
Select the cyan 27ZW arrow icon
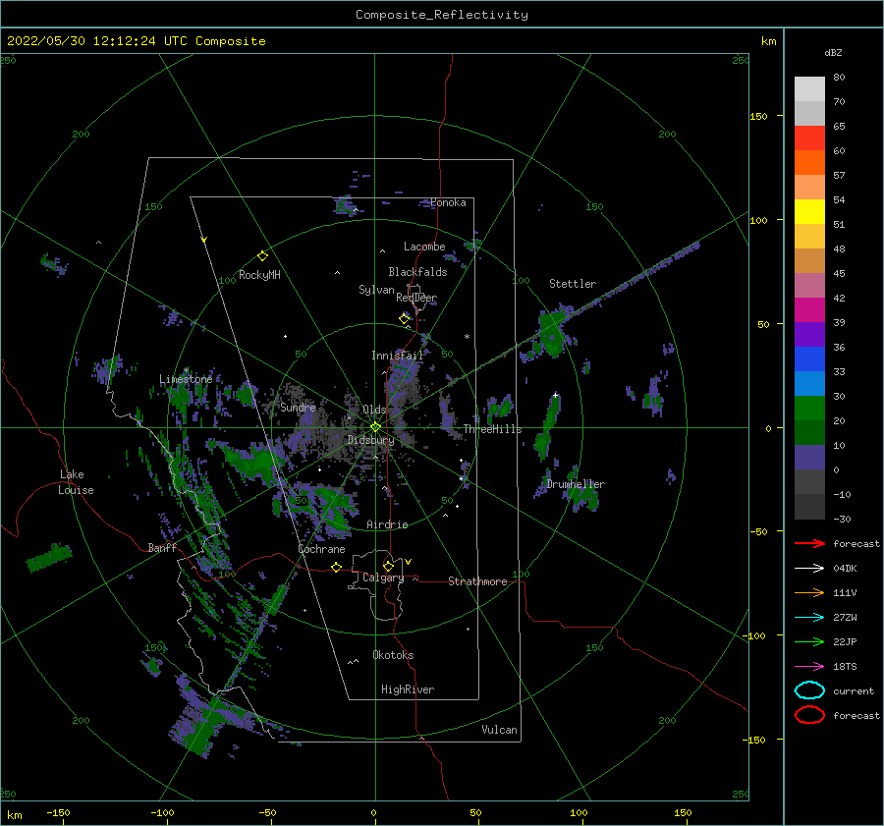click(x=809, y=618)
